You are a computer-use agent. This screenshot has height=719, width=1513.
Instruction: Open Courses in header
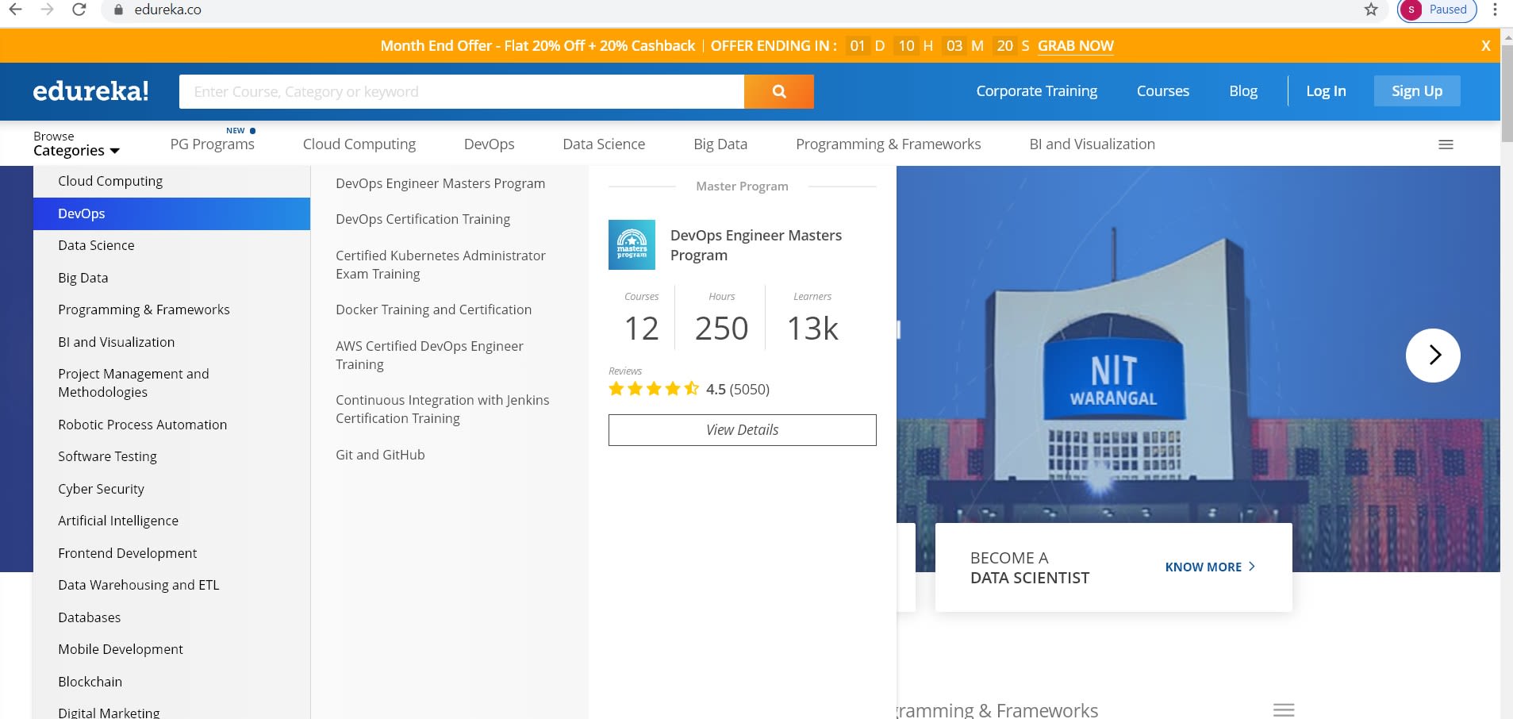pyautogui.click(x=1162, y=91)
